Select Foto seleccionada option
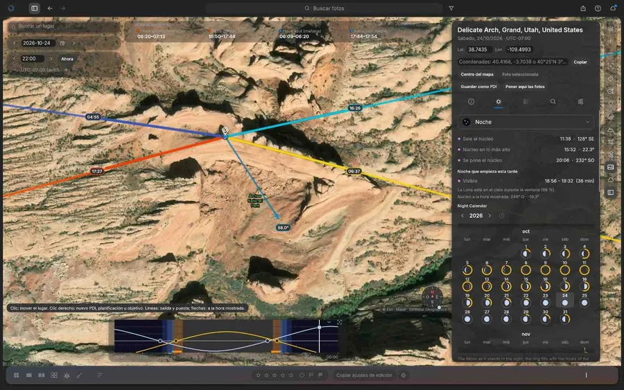 [520, 74]
